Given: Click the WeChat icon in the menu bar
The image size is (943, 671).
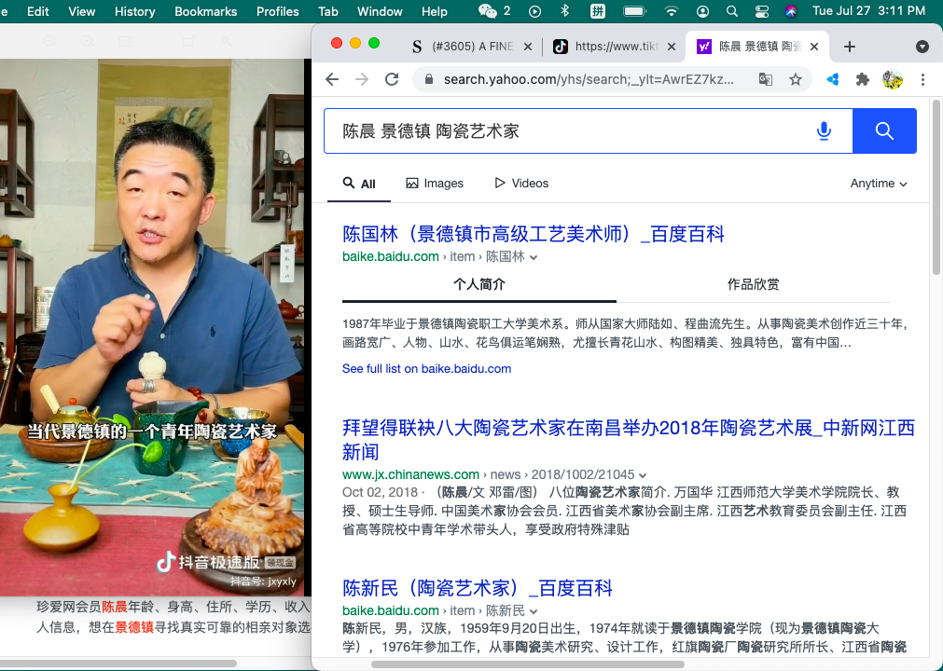Looking at the screenshot, I should point(488,11).
